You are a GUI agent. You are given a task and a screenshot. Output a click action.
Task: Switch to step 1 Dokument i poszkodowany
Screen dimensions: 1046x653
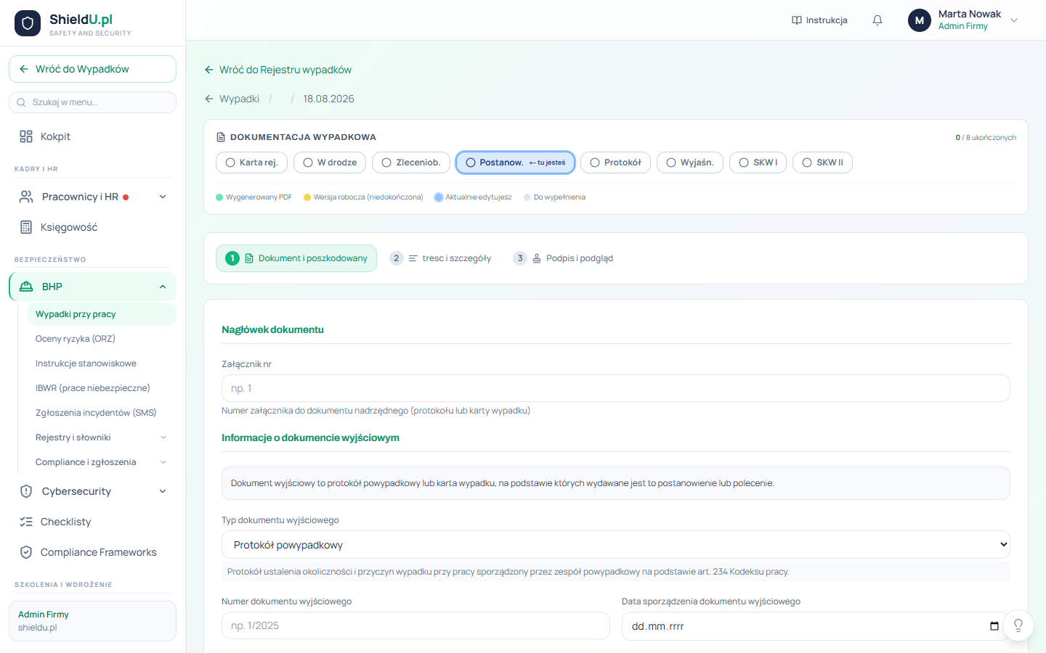pos(296,258)
